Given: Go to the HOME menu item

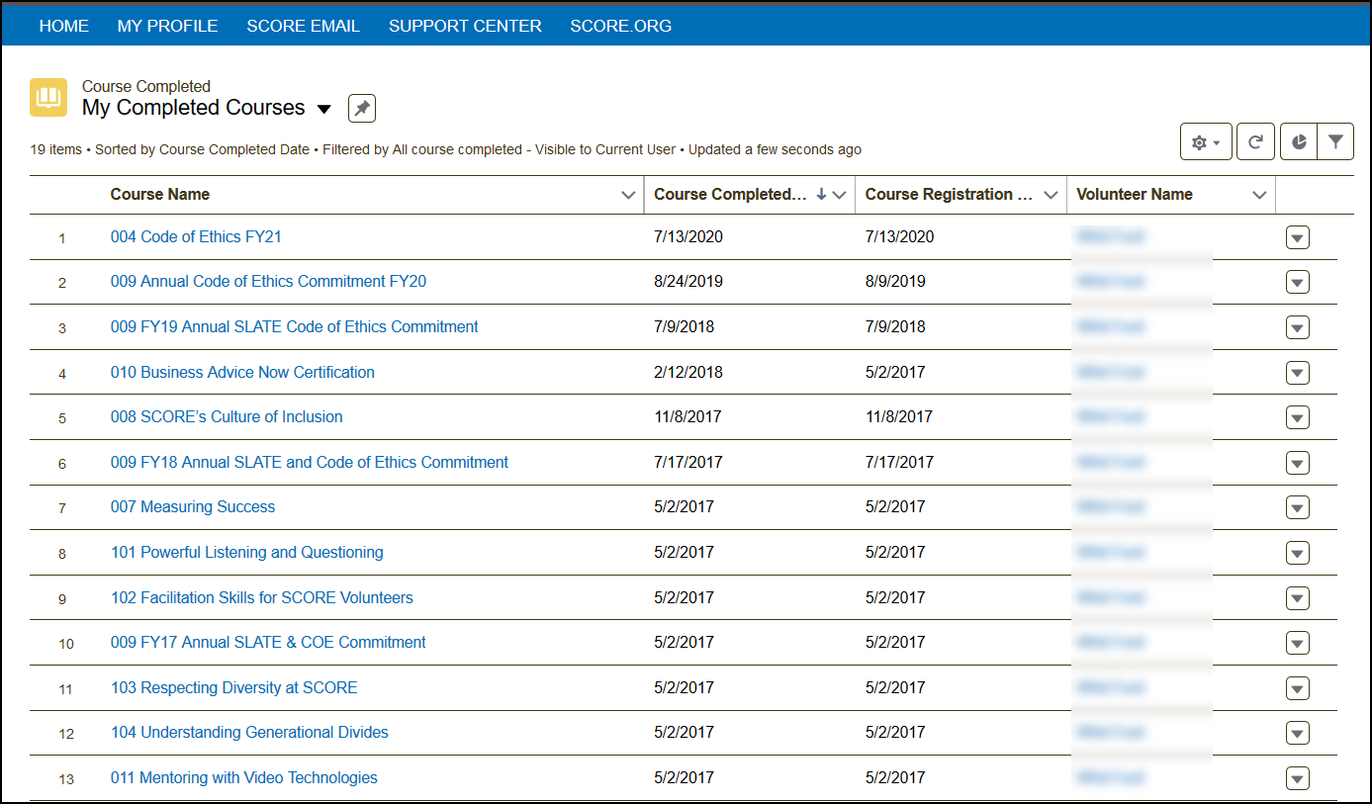Looking at the screenshot, I should pos(64,26).
